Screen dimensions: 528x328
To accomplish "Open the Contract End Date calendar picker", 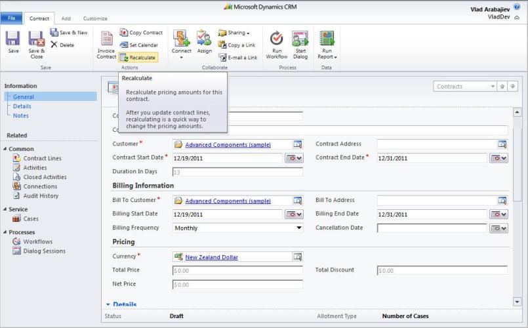I will (498, 158).
